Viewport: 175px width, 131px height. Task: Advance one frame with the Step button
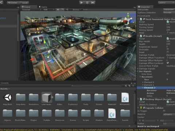[93, 3]
